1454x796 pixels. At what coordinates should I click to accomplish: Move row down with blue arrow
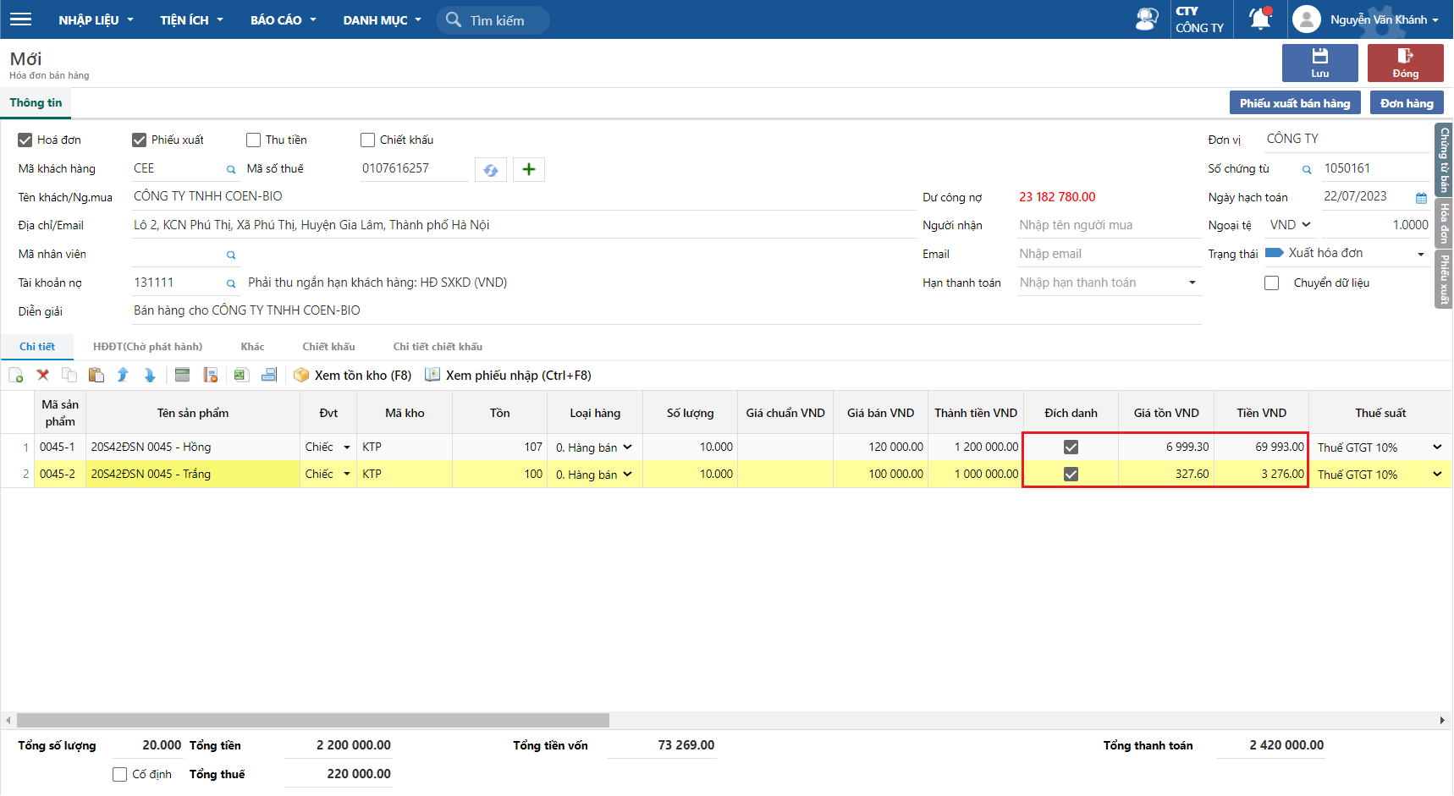[x=150, y=375]
